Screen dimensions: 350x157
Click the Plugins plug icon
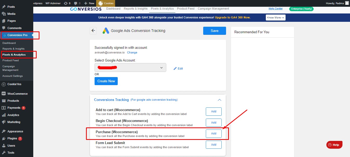click(x=4, y=138)
